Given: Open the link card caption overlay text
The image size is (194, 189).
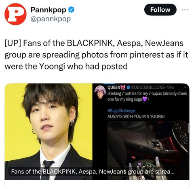Looking at the screenshot, I should tap(93, 172).
